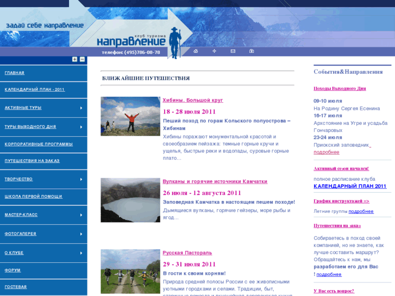
Task: Open Походы Выходного Дня sidebar link
Action: pos(340,89)
